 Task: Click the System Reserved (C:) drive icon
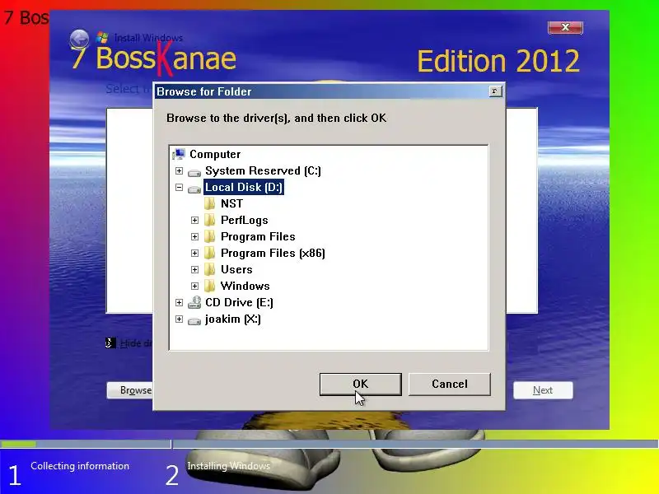tap(194, 172)
